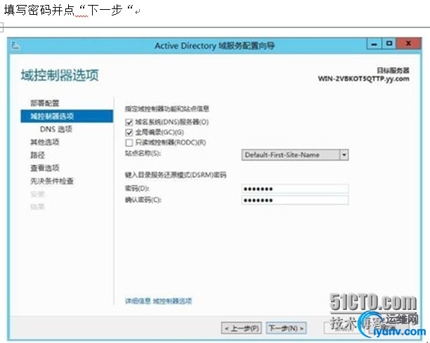
Task: Click the 确认密码(C) password field
Action: pyautogui.click(x=295, y=200)
